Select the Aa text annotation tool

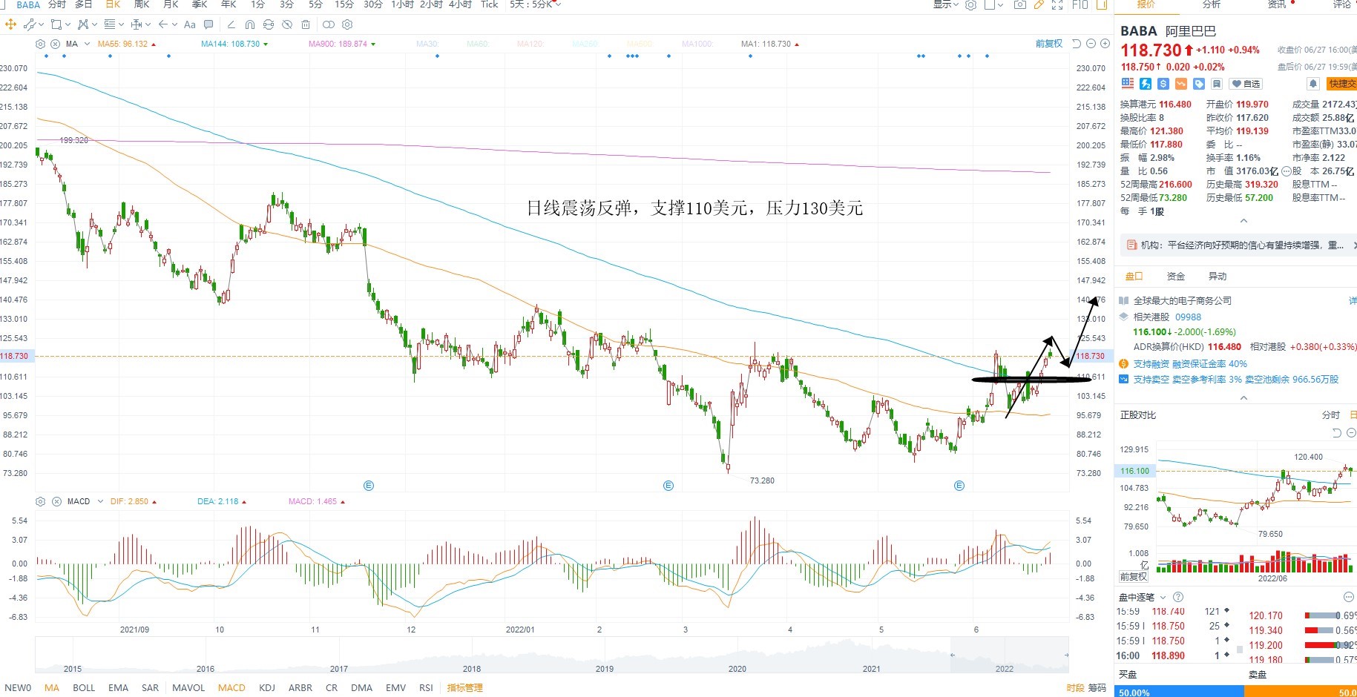190,24
